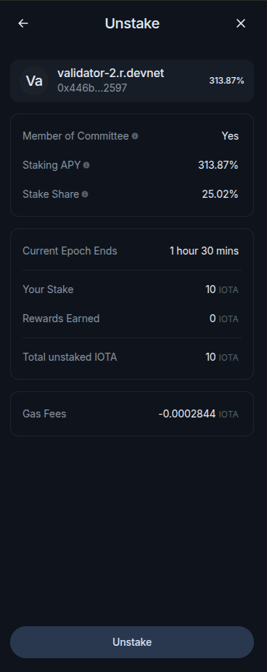
Task: Go back using the left arrow
Action: click(x=23, y=23)
